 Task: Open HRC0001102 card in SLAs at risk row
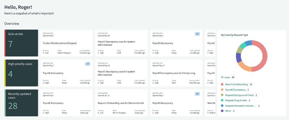coord(121,43)
